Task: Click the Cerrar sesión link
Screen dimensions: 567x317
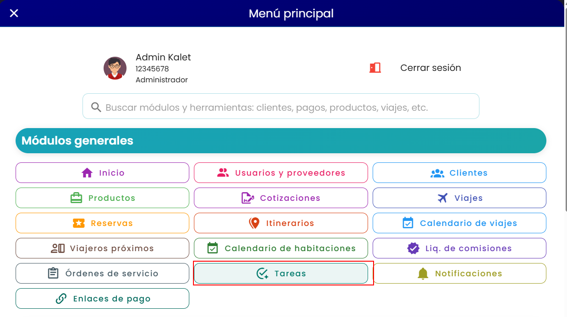Action: 430,68
